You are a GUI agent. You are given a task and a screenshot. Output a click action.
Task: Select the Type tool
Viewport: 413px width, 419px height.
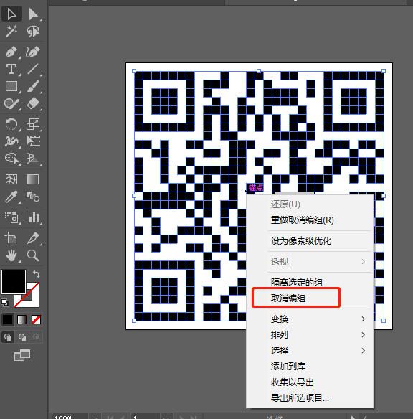[x=11, y=69]
